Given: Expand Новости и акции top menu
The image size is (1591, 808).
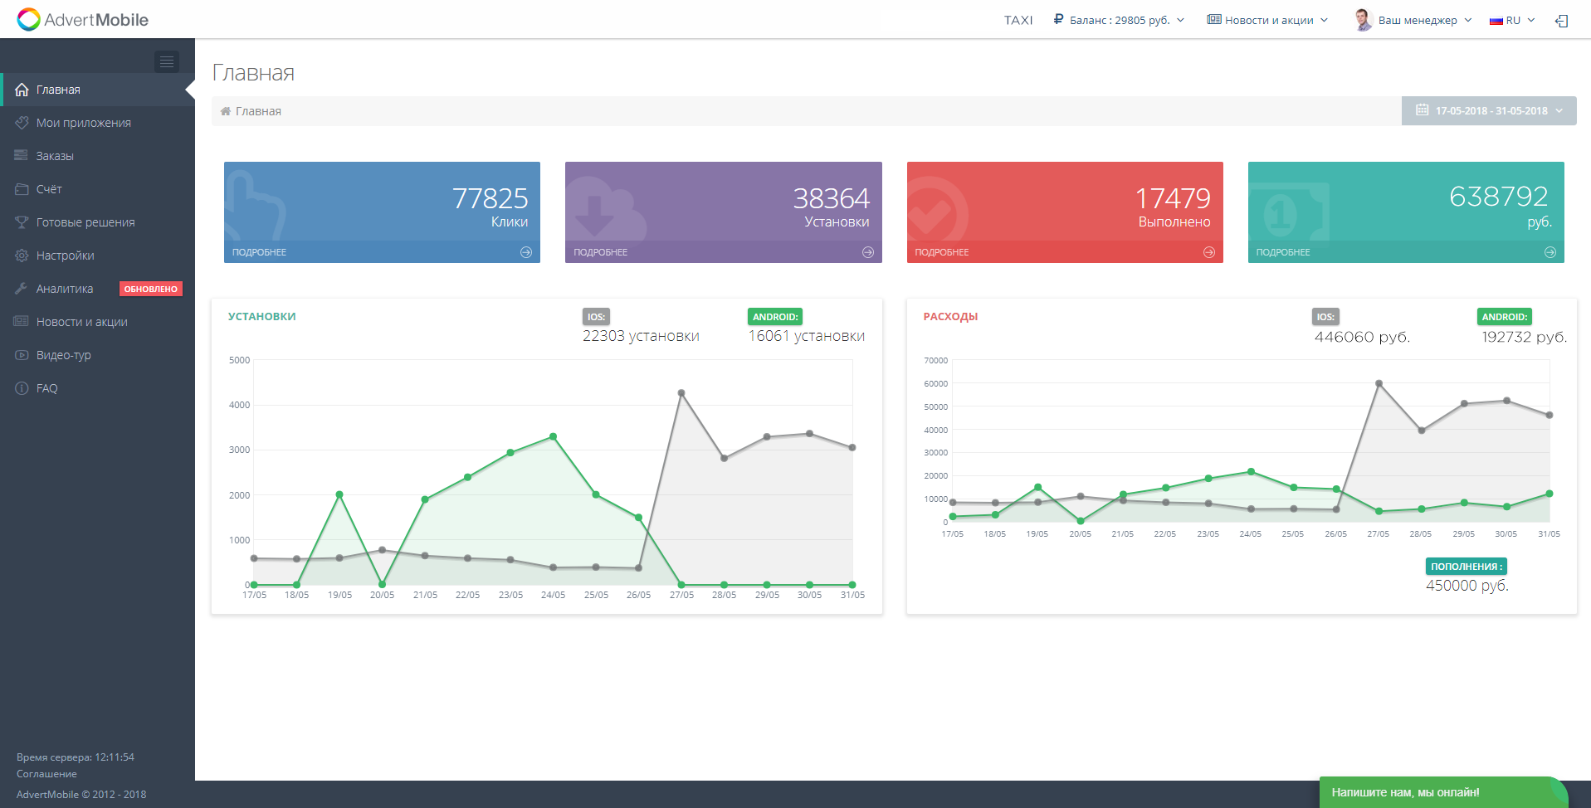Looking at the screenshot, I should pyautogui.click(x=1267, y=20).
